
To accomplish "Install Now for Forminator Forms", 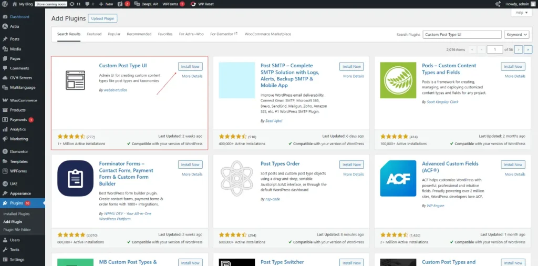I will click(x=190, y=165).
